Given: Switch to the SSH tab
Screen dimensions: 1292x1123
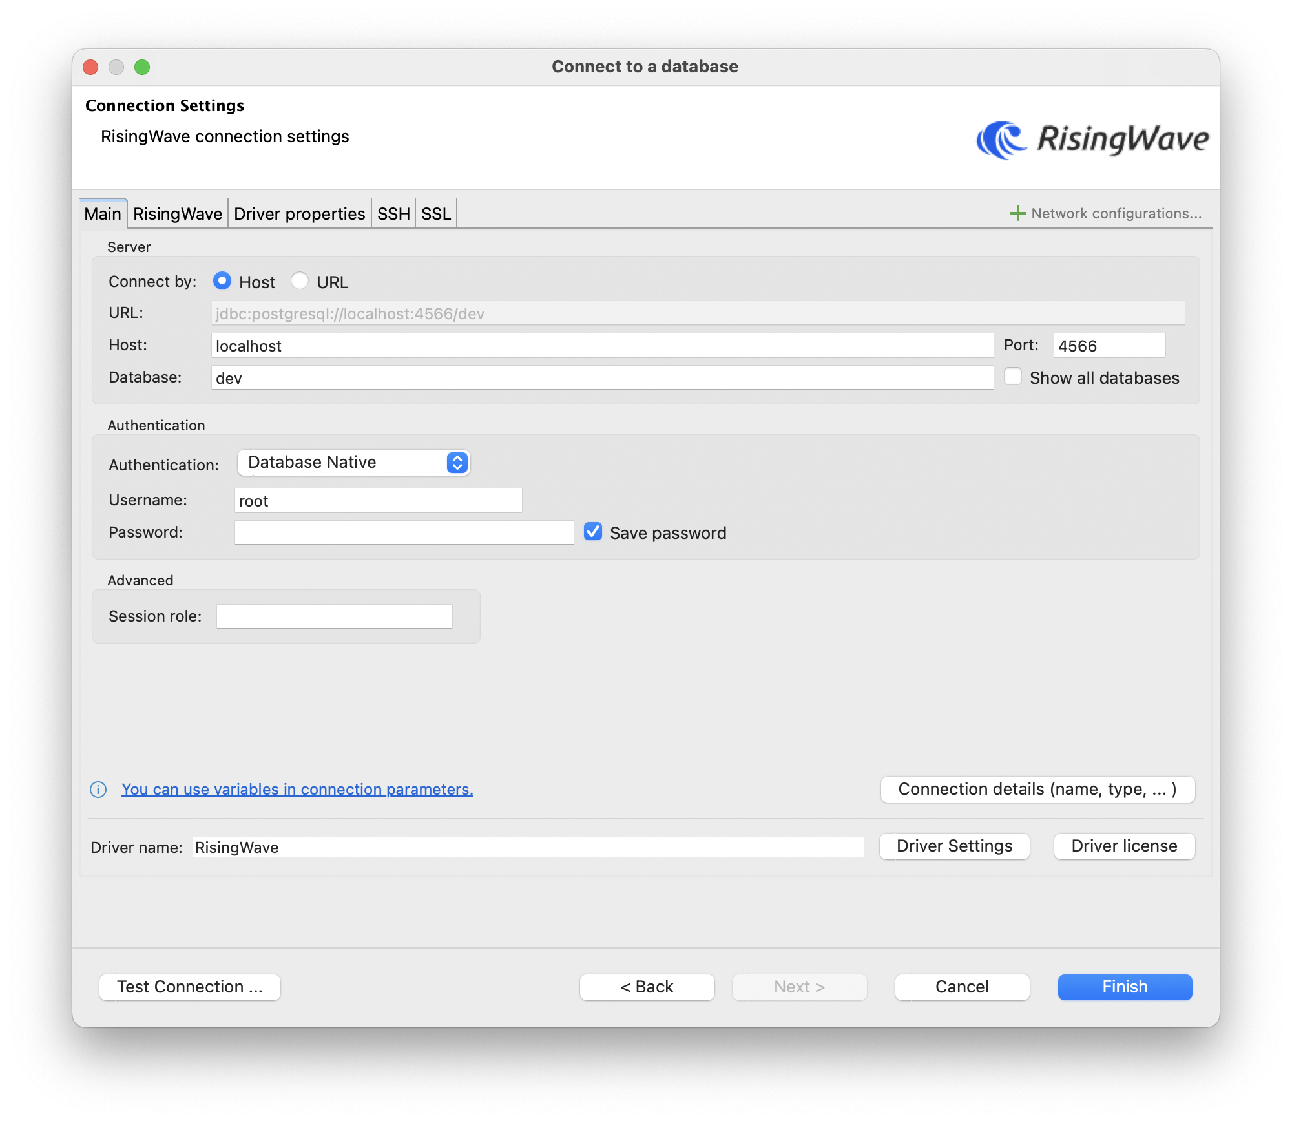Looking at the screenshot, I should point(393,213).
